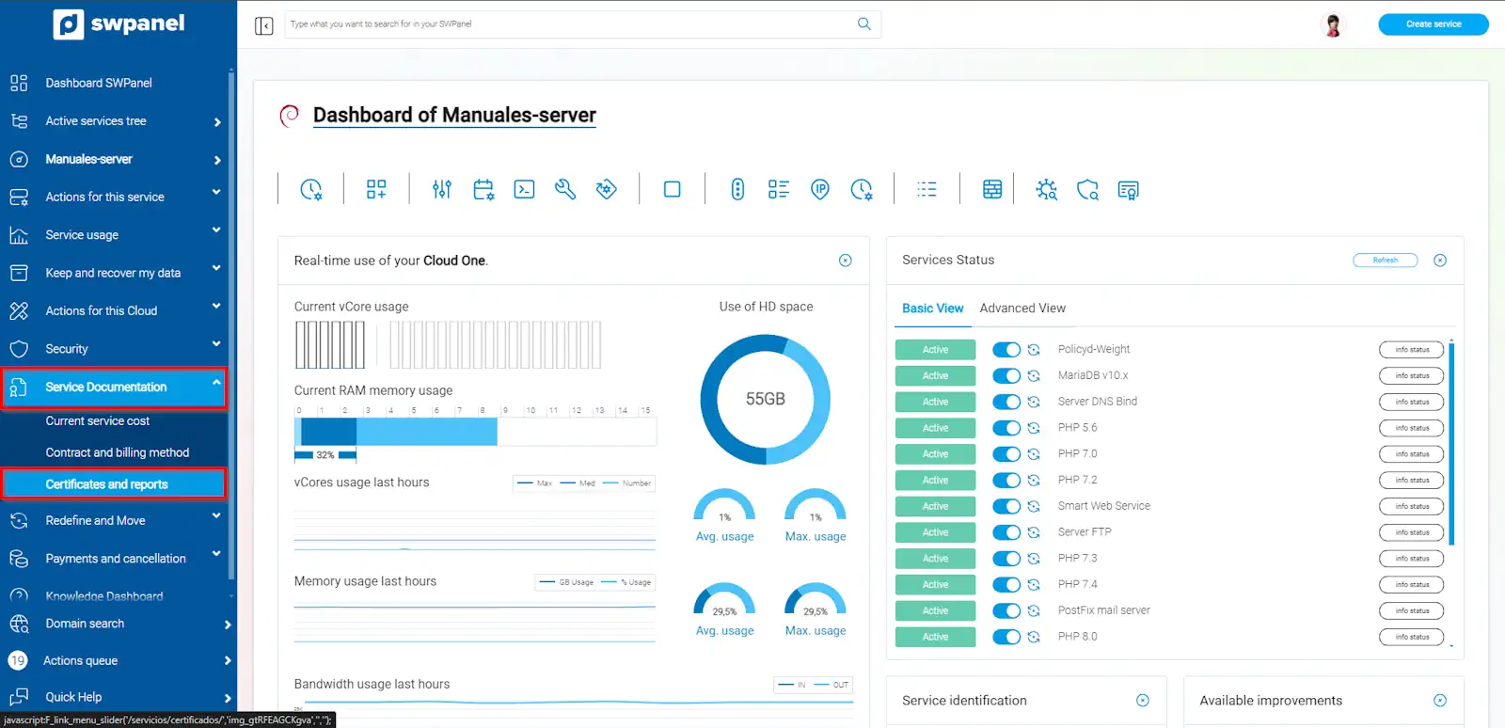Click the Refresh button in Services Status
This screenshot has width=1505, height=728.
coord(1385,261)
